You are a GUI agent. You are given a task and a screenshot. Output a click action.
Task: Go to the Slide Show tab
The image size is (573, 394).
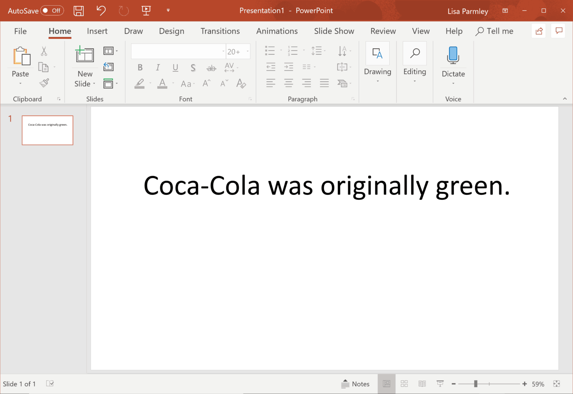334,31
